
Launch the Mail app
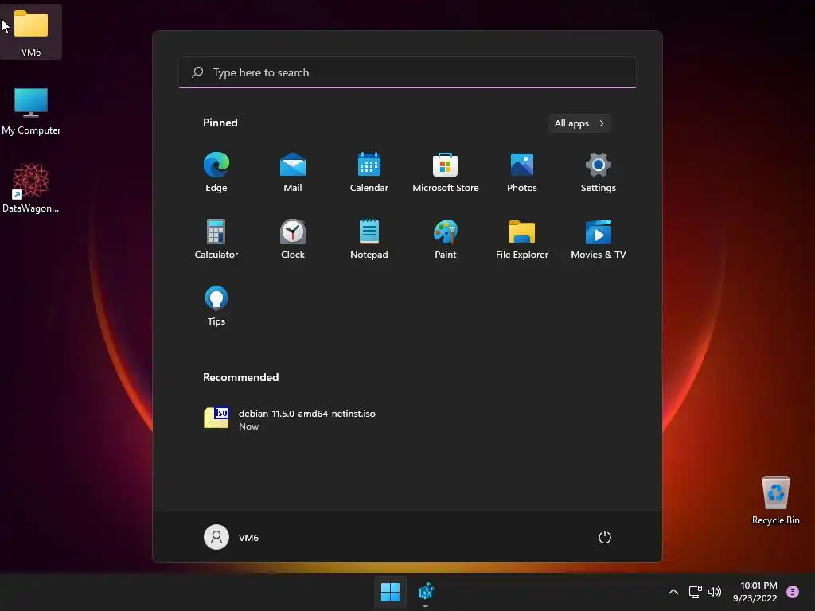[x=293, y=172]
